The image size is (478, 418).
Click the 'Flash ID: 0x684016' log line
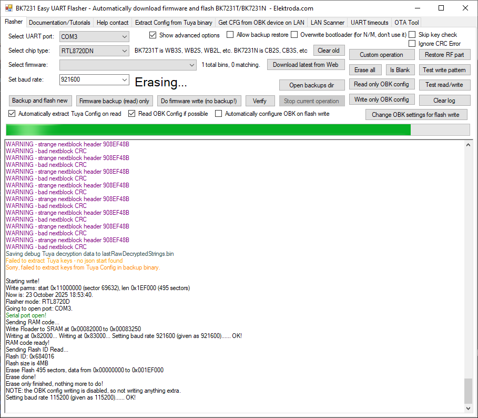[x=30, y=356]
